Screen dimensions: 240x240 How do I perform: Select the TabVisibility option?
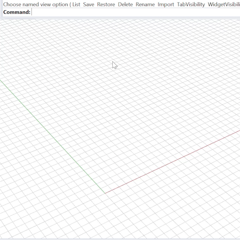click(191, 4)
